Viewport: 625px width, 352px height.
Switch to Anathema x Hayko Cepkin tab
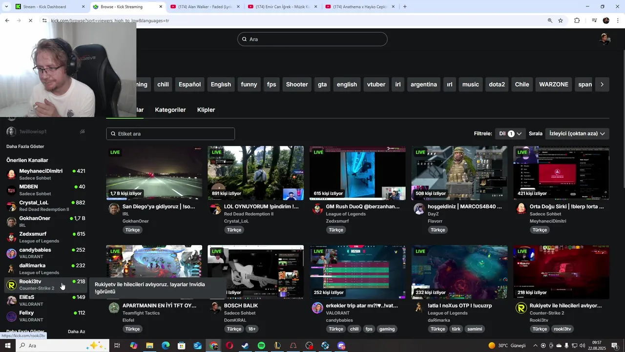[359, 7]
